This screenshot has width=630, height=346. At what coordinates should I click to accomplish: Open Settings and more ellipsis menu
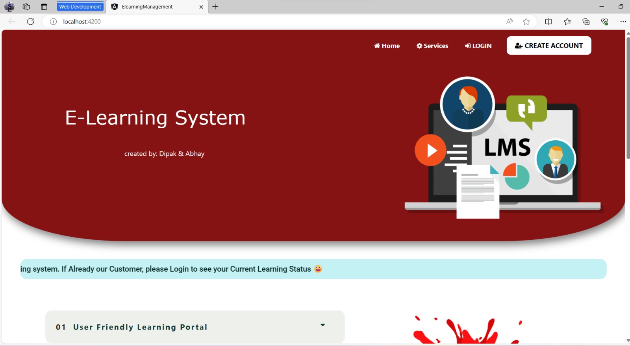tap(623, 22)
